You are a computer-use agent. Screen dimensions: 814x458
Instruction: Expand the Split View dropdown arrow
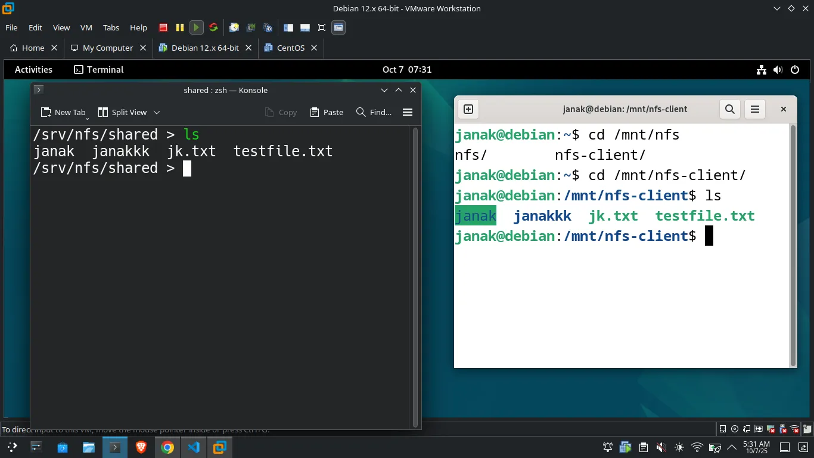(157, 112)
